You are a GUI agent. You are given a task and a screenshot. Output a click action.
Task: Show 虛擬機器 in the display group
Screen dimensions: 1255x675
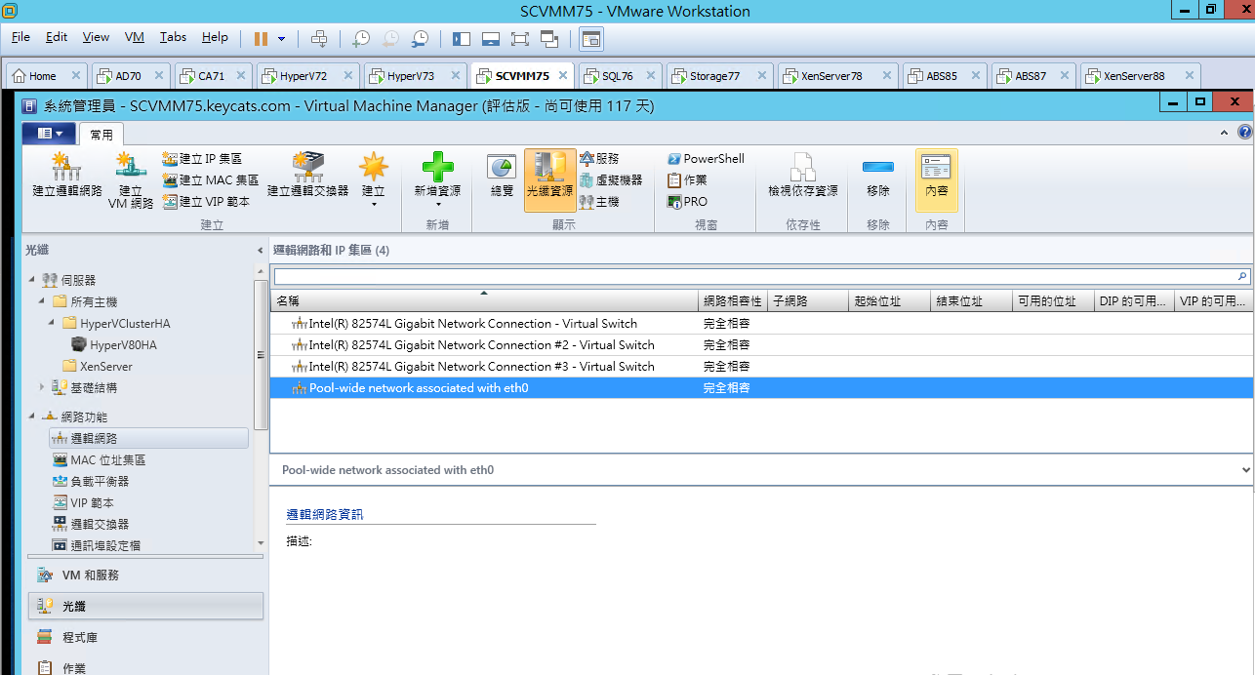pyautogui.click(x=611, y=180)
